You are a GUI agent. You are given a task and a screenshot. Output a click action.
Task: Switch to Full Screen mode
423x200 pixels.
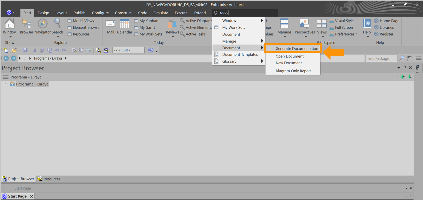pyautogui.click(x=341, y=27)
